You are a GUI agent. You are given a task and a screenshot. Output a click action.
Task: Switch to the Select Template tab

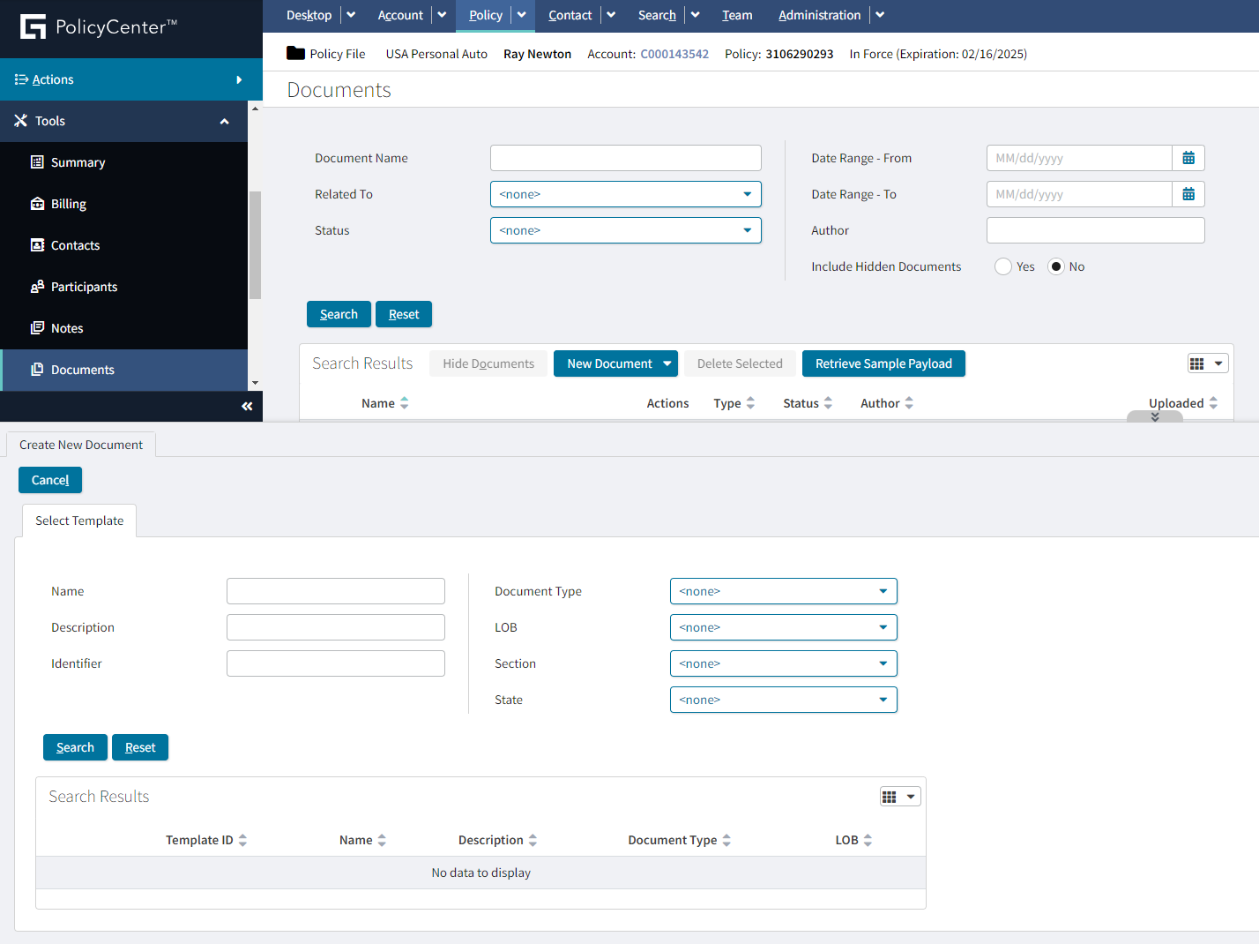(x=79, y=521)
